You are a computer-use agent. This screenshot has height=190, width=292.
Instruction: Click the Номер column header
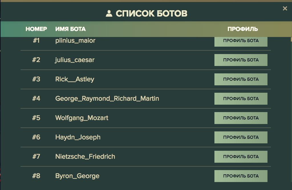[36, 29]
